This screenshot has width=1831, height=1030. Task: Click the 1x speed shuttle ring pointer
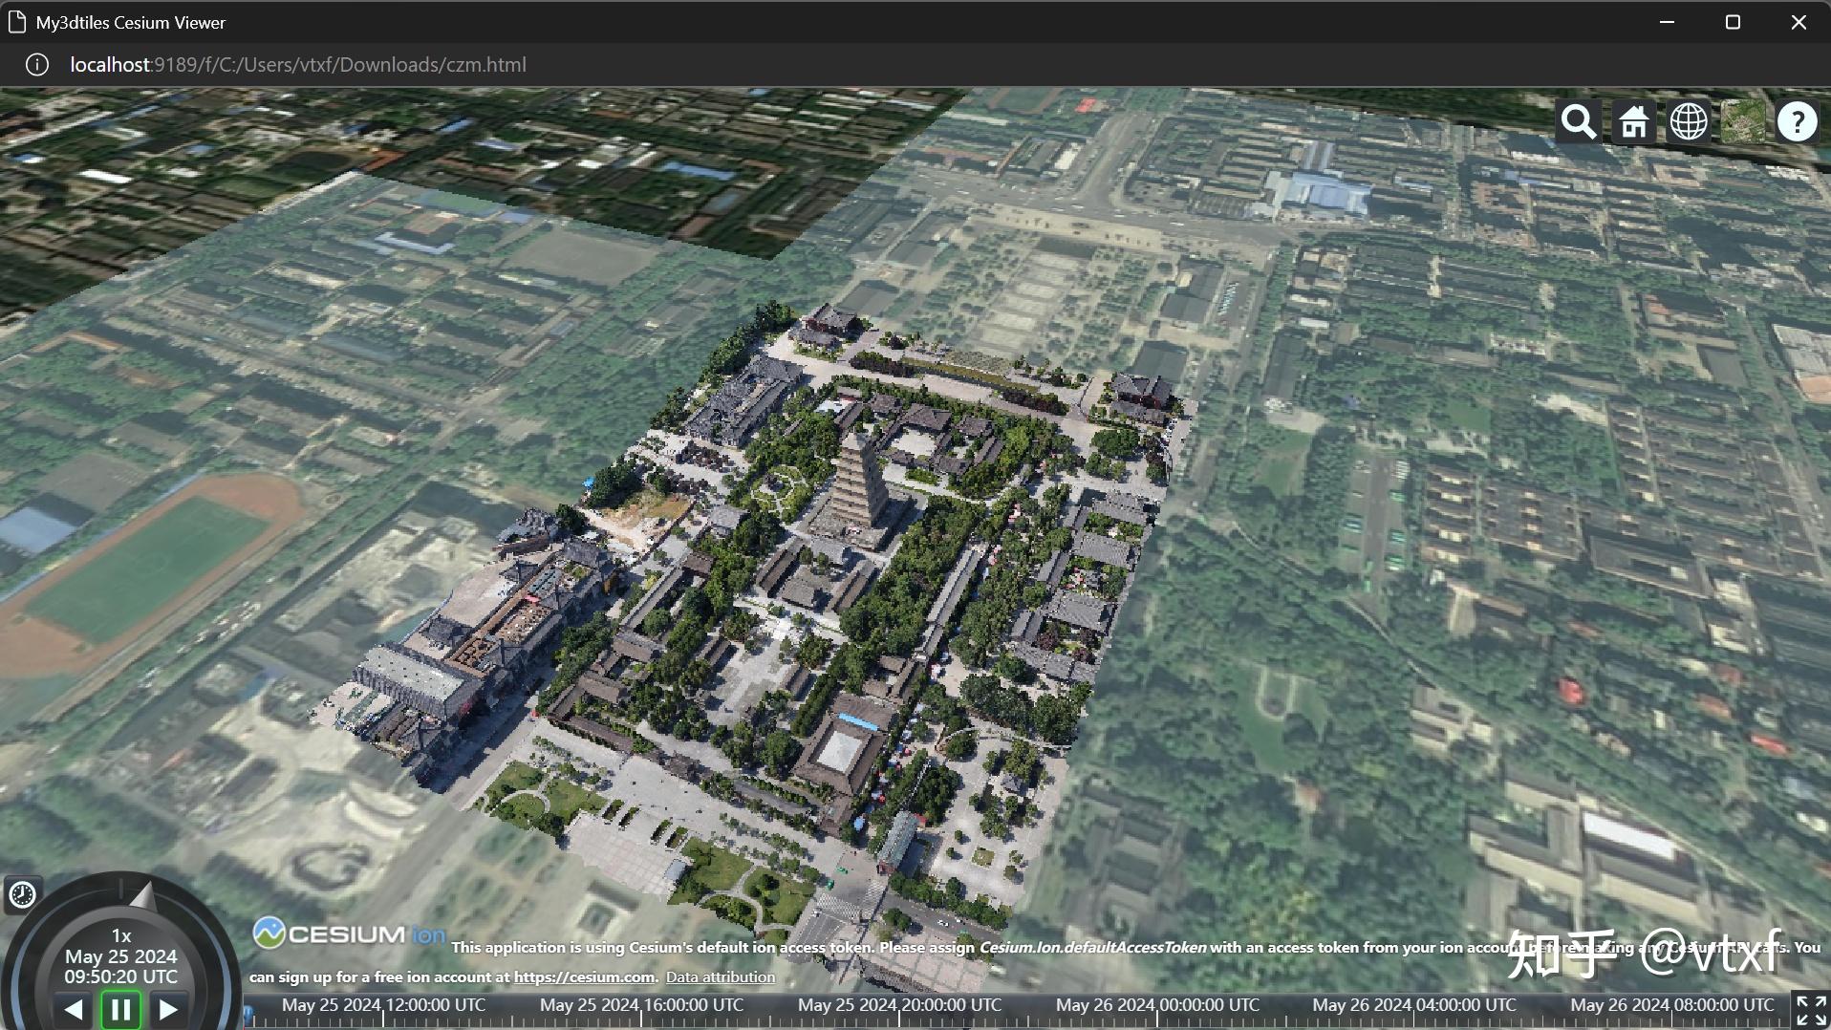tap(142, 896)
